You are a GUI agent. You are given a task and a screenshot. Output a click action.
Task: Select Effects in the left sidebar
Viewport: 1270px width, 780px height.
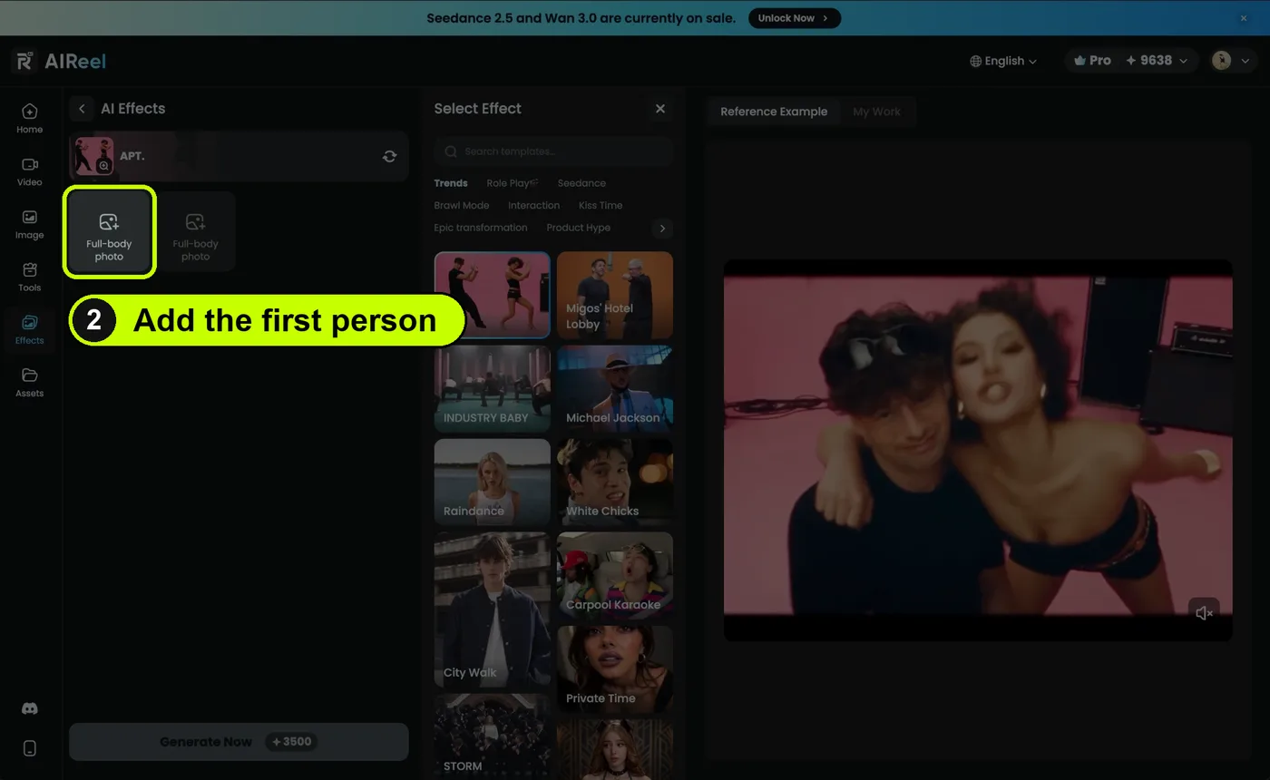point(29,329)
